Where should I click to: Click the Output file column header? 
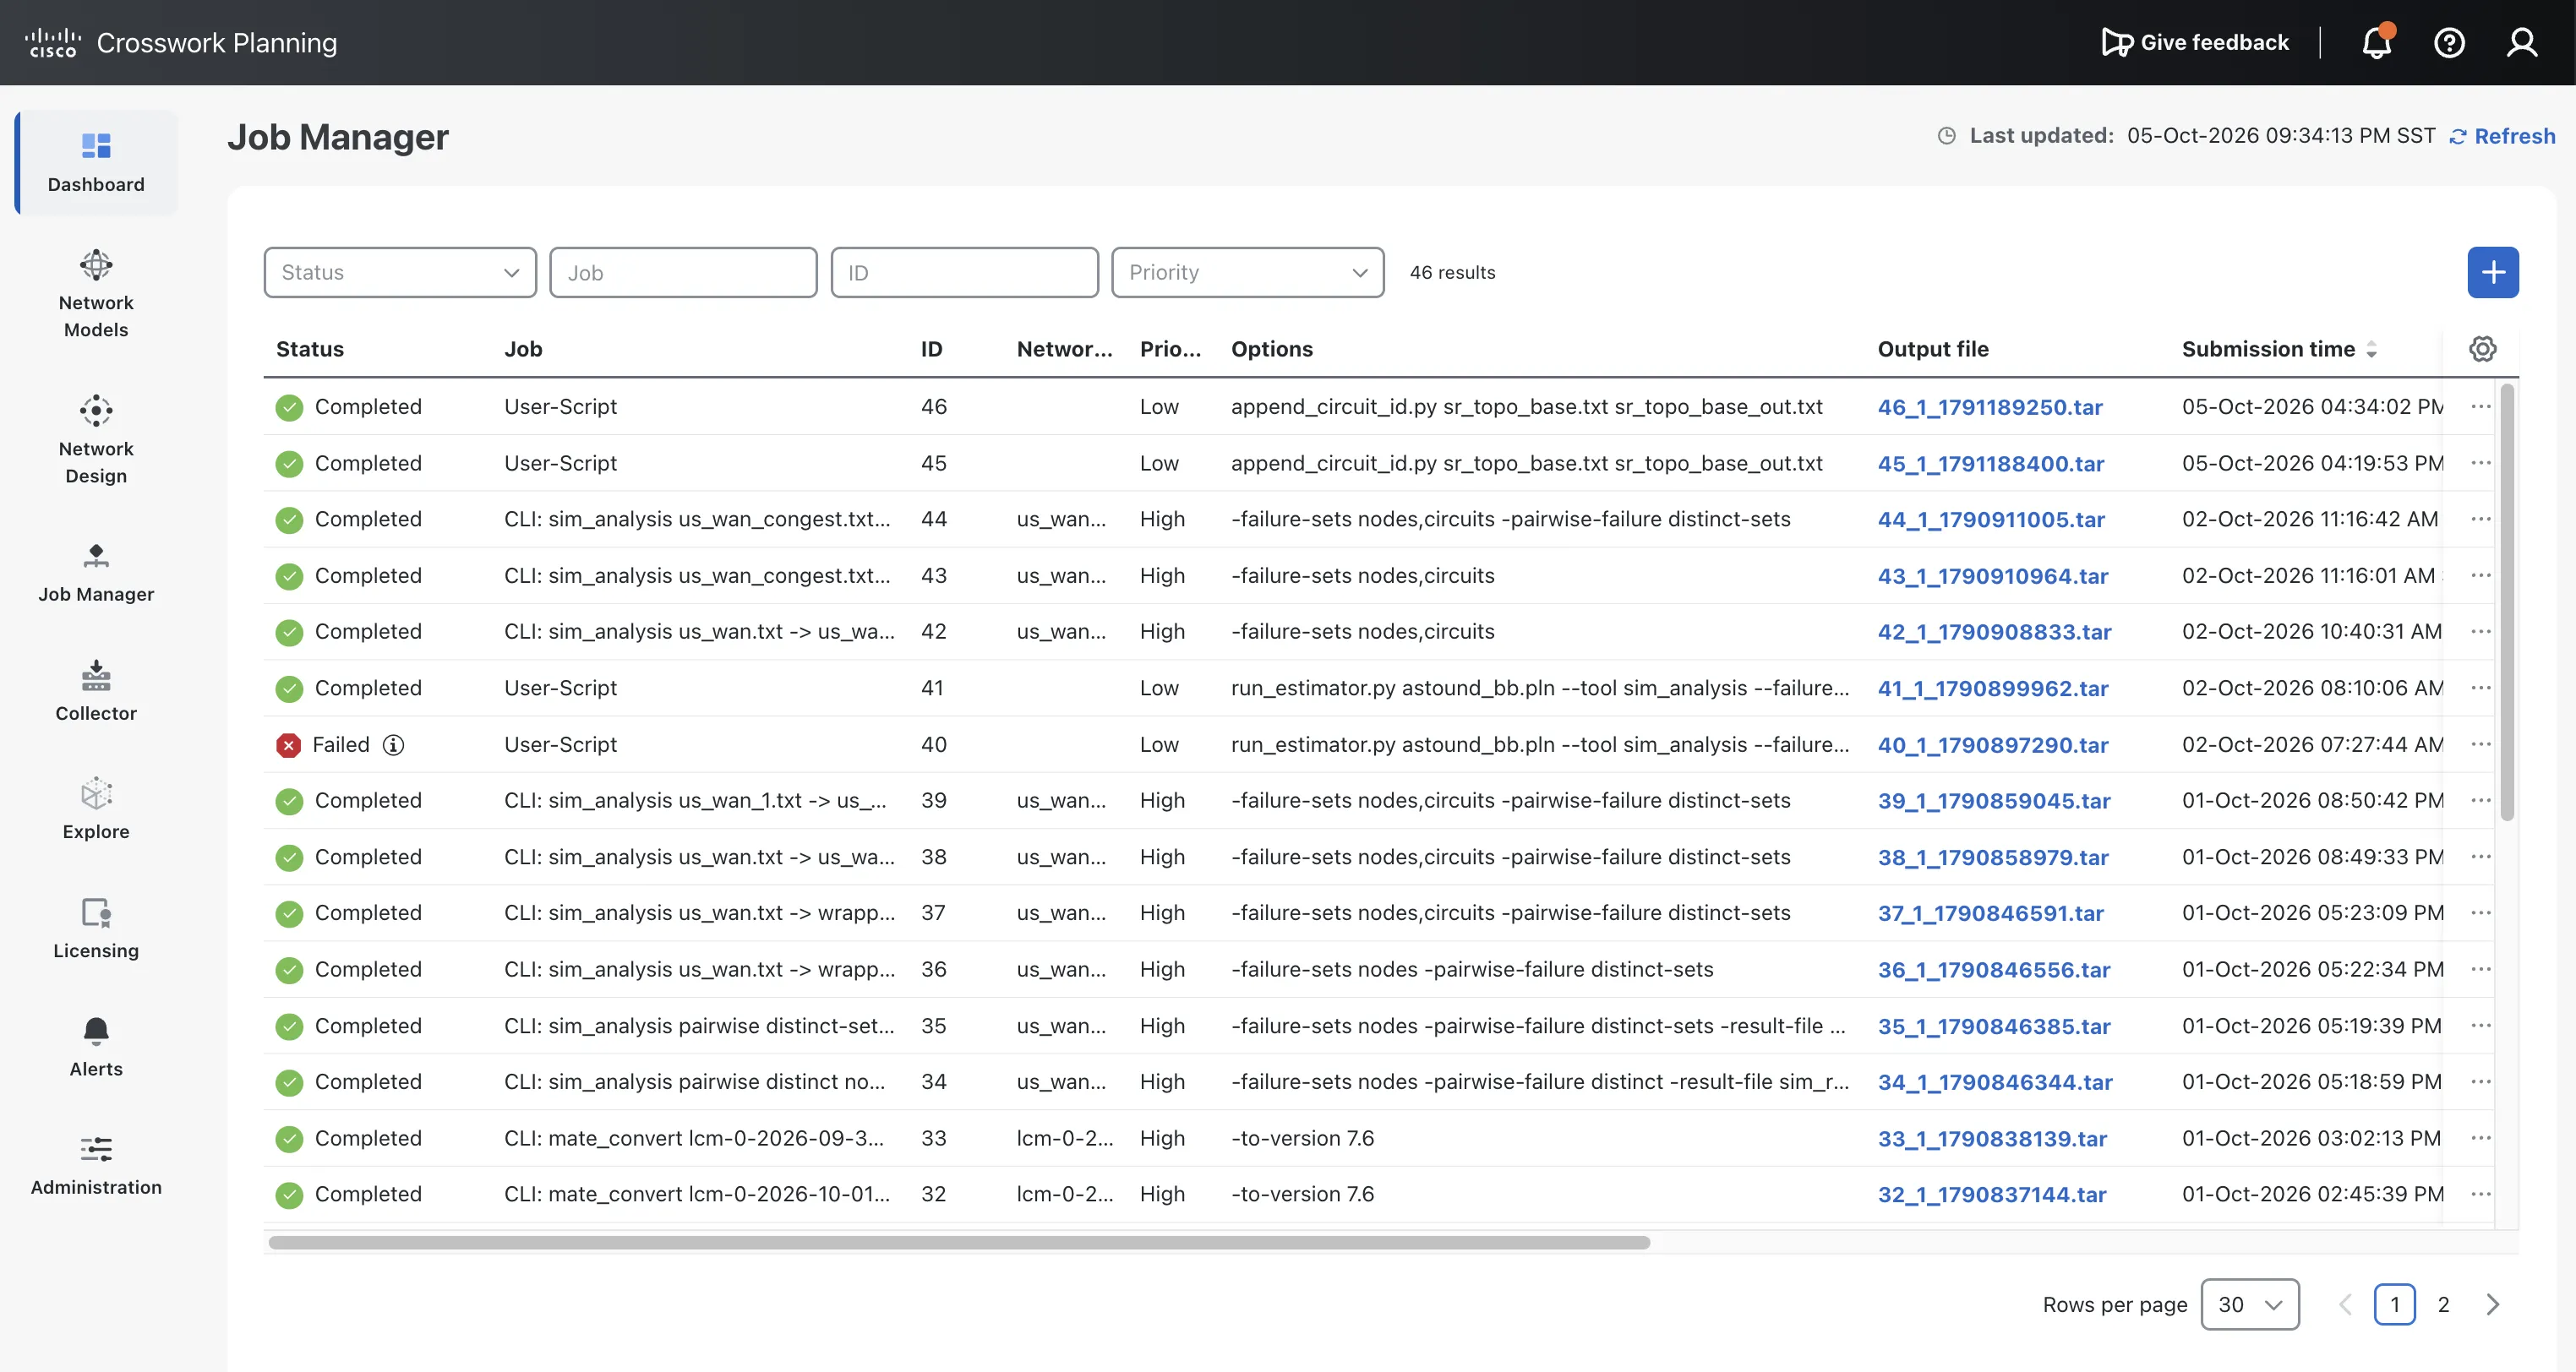[1933, 349]
